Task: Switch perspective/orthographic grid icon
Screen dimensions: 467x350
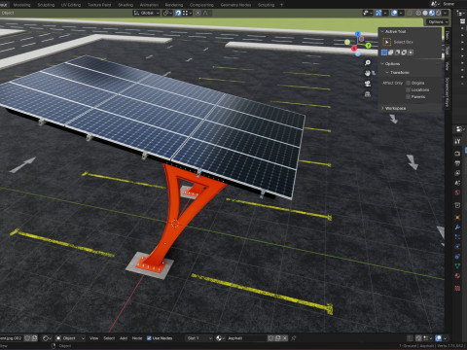Action: pos(368,94)
